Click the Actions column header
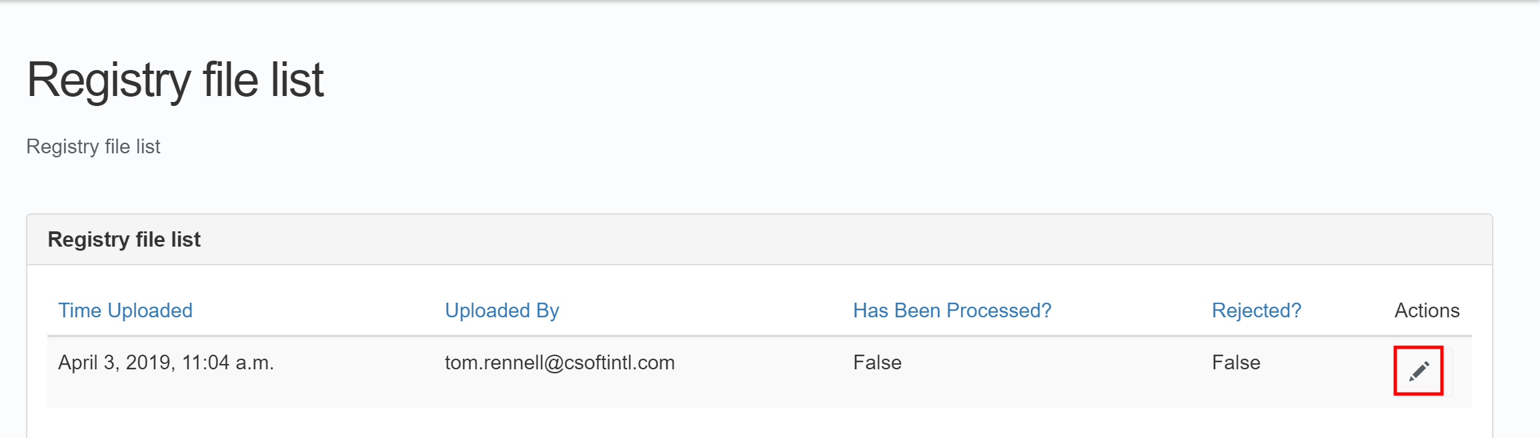The image size is (1540, 438). coord(1427,311)
